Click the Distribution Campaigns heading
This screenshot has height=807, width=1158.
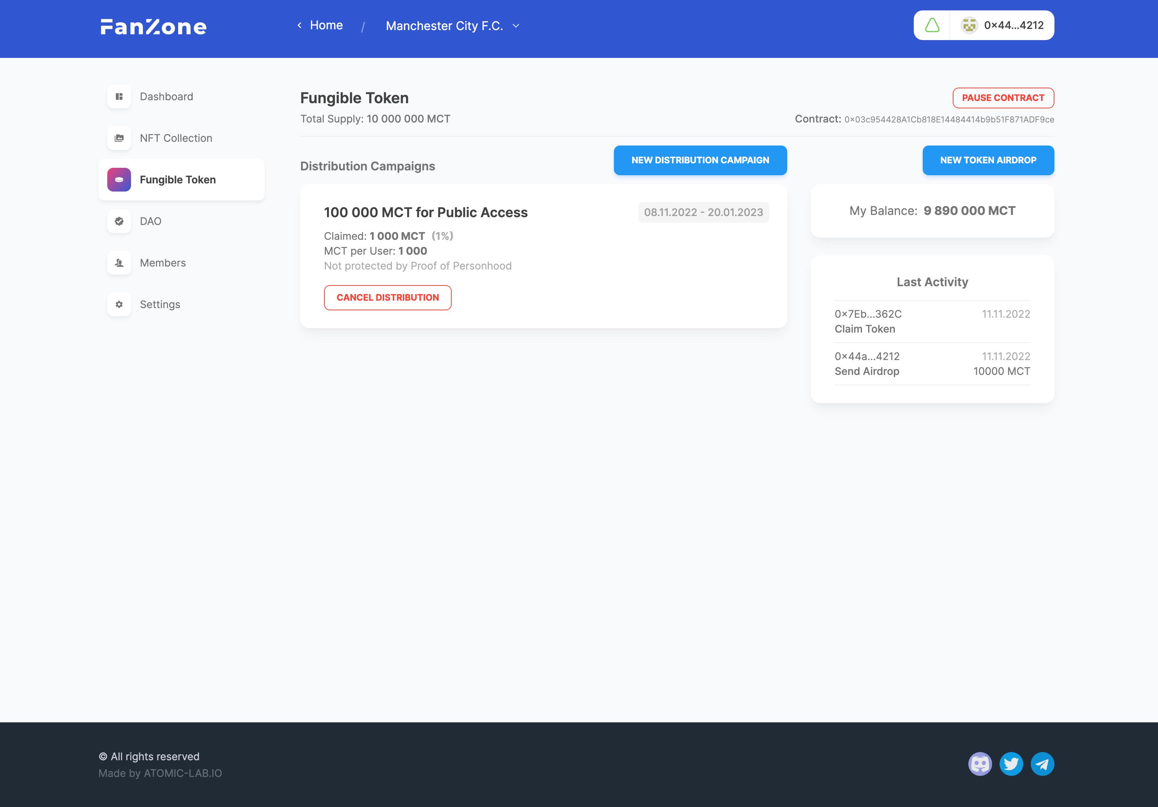coord(368,166)
